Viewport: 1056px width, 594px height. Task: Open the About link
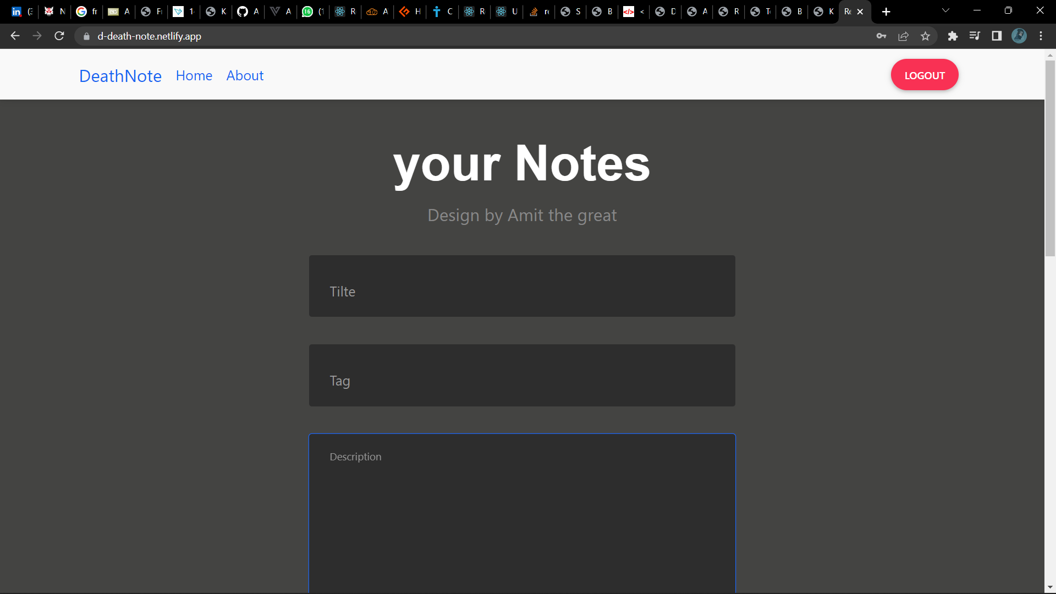point(245,76)
